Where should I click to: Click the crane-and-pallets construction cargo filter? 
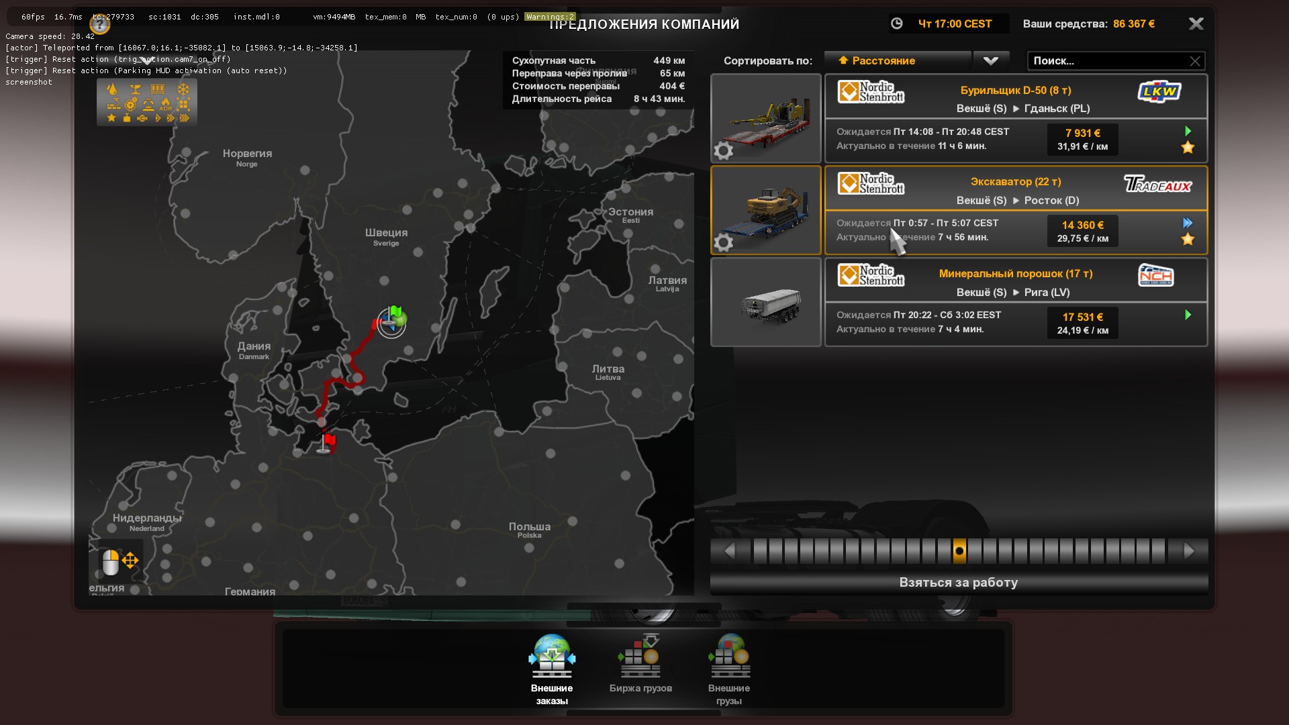pyautogui.click(x=114, y=103)
